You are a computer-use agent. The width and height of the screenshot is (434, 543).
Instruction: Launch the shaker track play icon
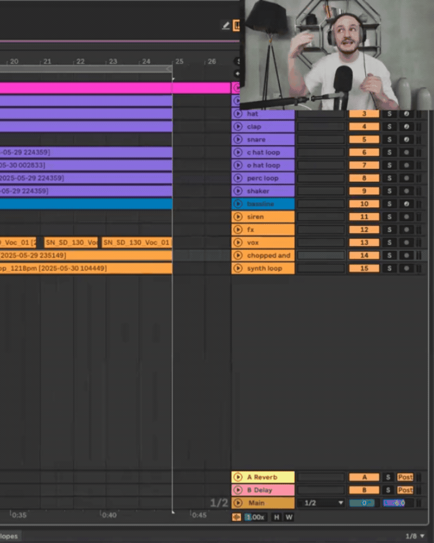point(238,191)
